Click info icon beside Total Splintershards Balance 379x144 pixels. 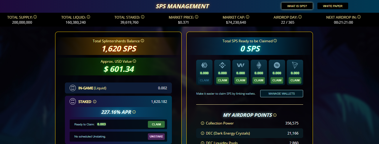tap(142, 41)
